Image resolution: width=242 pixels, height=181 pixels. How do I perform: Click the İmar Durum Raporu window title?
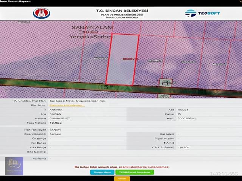pos(15,2)
